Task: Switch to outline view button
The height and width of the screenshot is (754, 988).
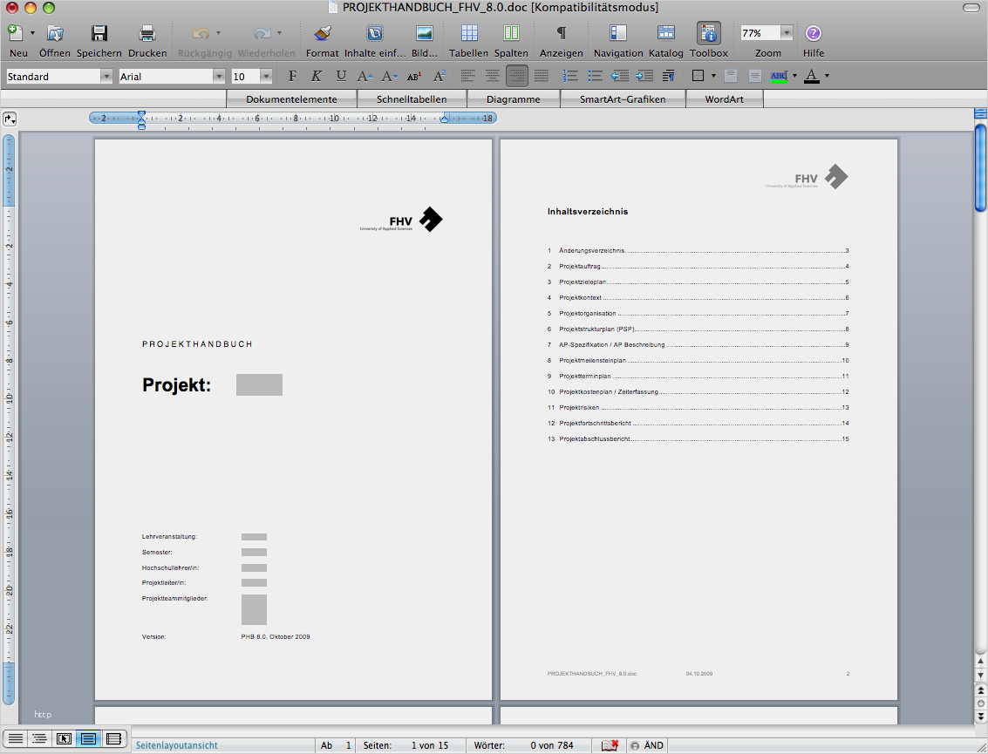Action: pyautogui.click(x=39, y=739)
